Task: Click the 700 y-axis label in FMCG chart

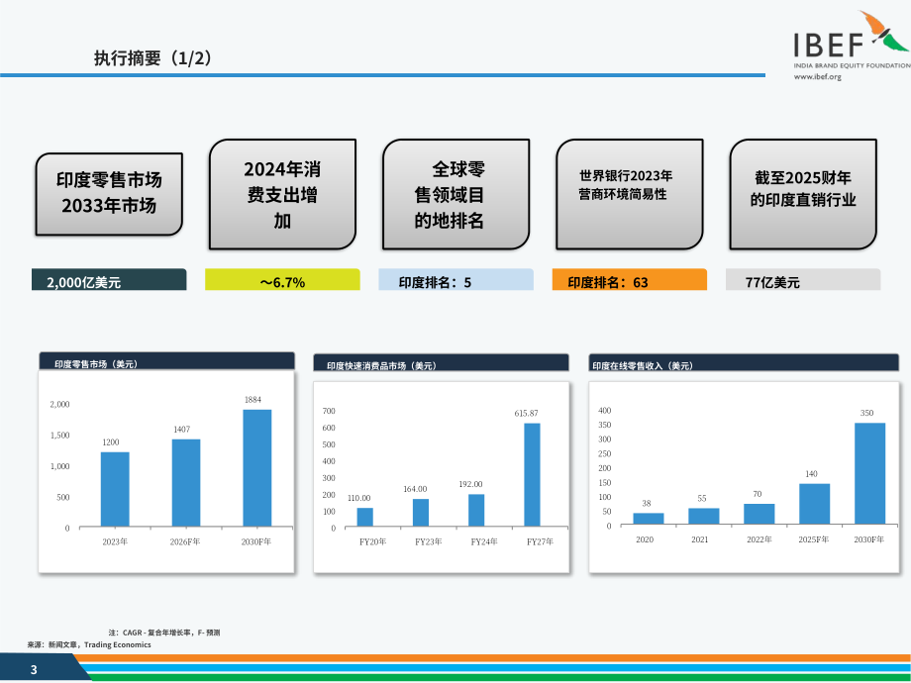Action: [329, 411]
